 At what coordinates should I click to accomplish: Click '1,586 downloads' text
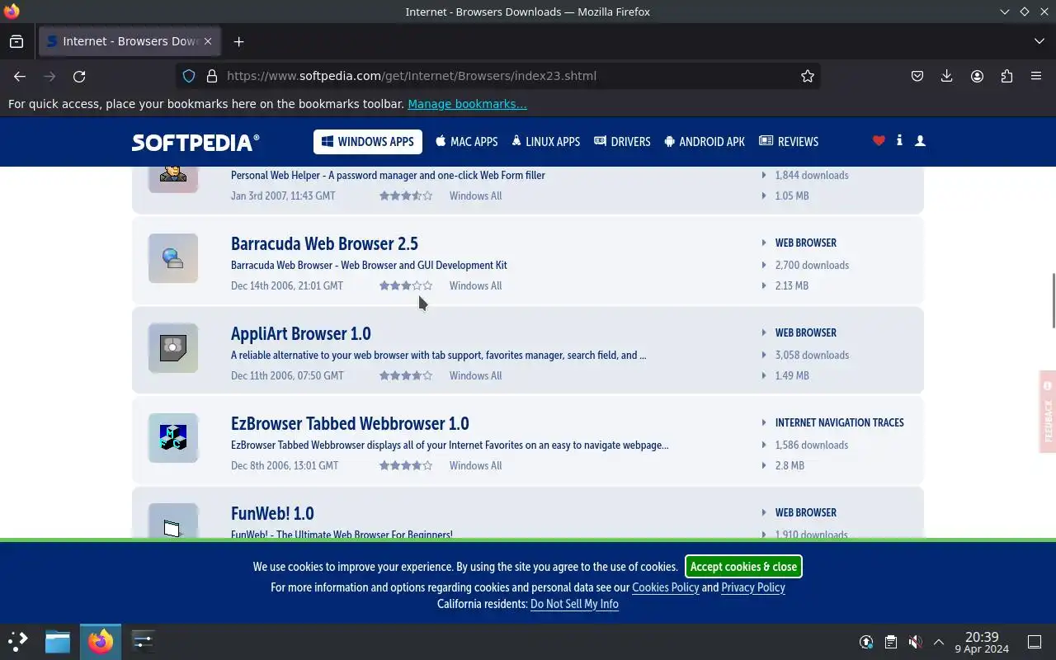point(812,445)
